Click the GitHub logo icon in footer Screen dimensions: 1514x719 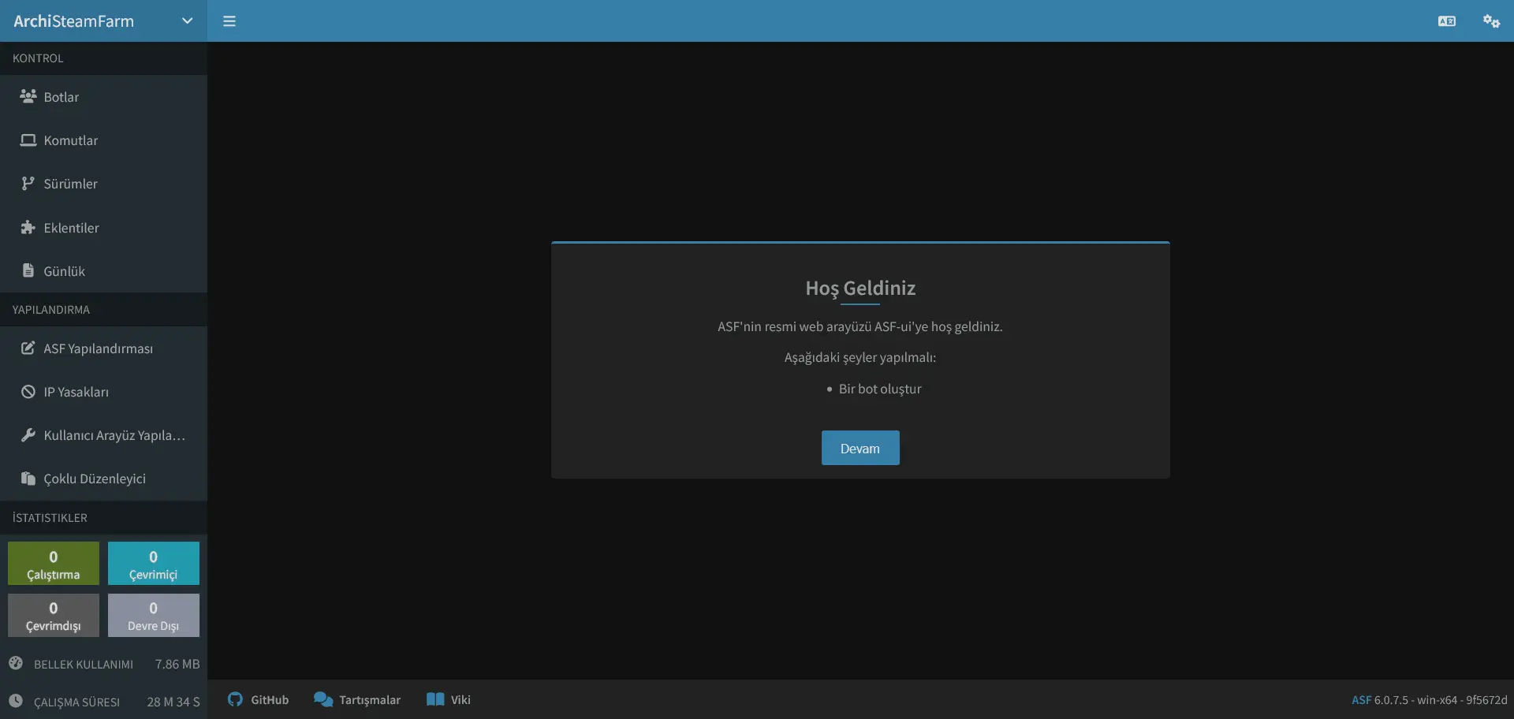click(x=235, y=699)
